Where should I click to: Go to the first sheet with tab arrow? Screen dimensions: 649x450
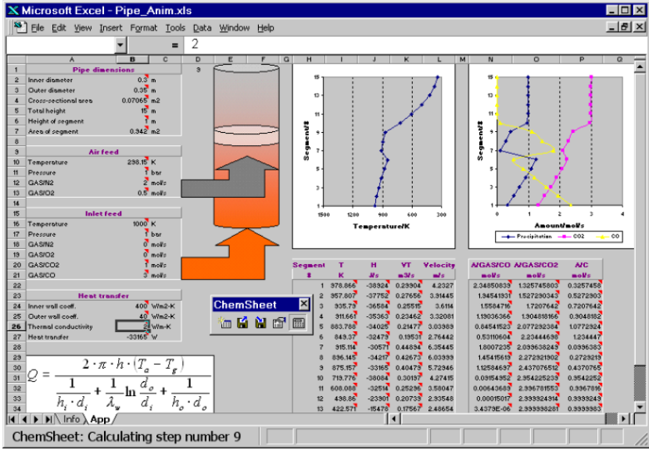pos(13,419)
